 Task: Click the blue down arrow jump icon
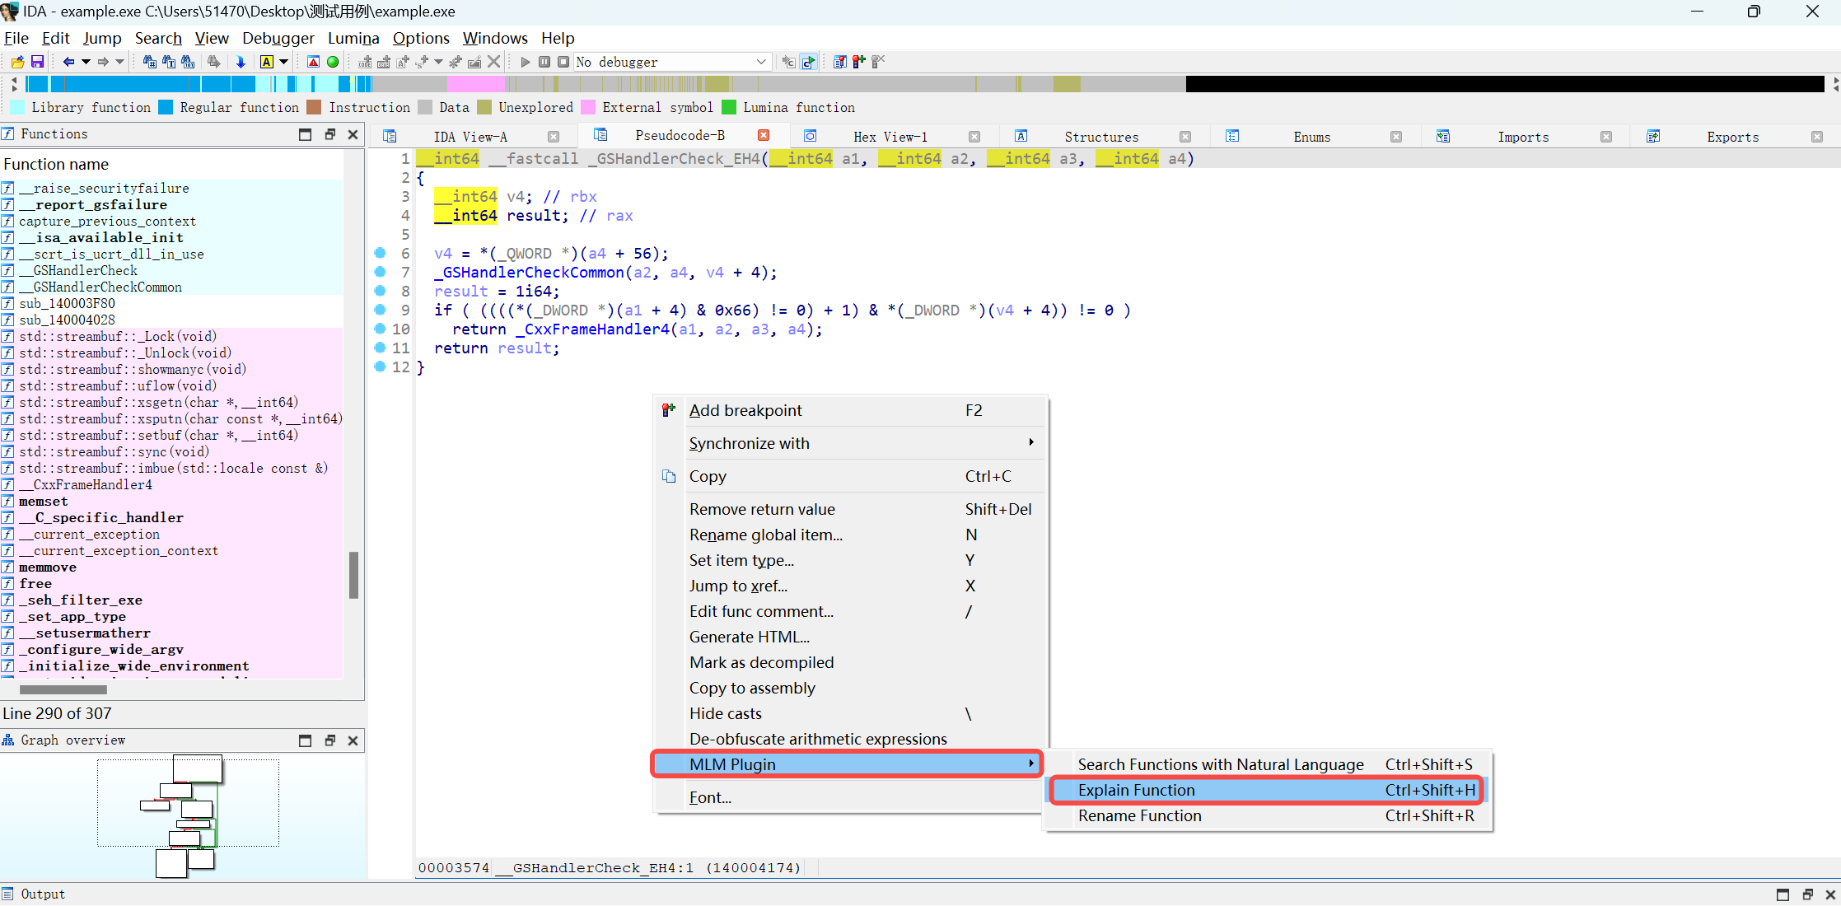click(x=241, y=62)
